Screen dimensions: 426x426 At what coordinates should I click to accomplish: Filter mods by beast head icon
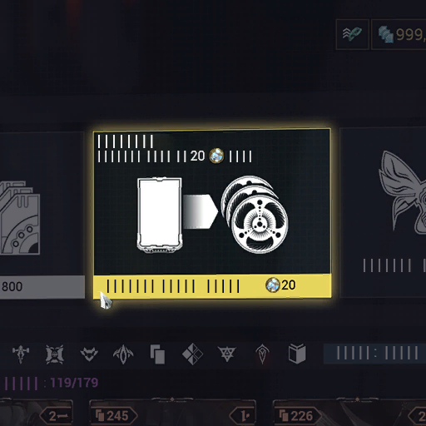point(89,354)
